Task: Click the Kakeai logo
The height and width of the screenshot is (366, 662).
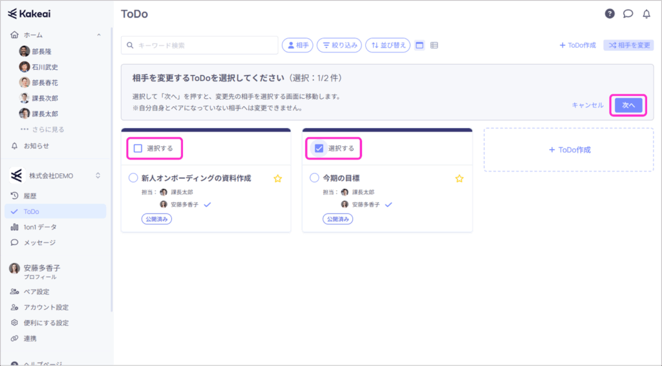Action: pyautogui.click(x=29, y=14)
